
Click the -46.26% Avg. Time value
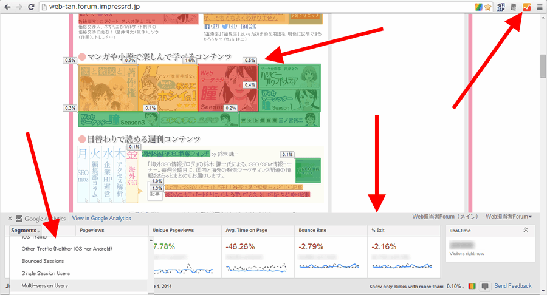tap(240, 246)
